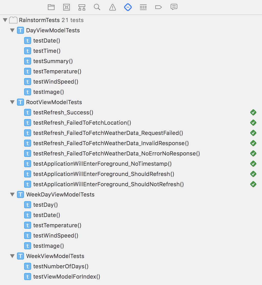Screen dimensions: 262x285
Task: Select the Test navigator diamond icon
Action: [128, 7]
